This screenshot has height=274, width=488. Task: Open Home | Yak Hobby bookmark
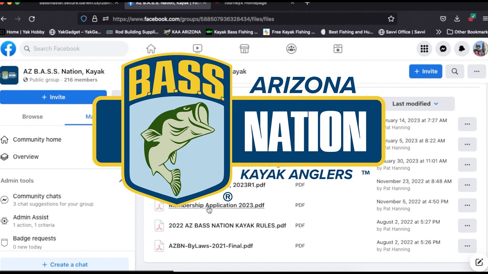(x=22, y=32)
